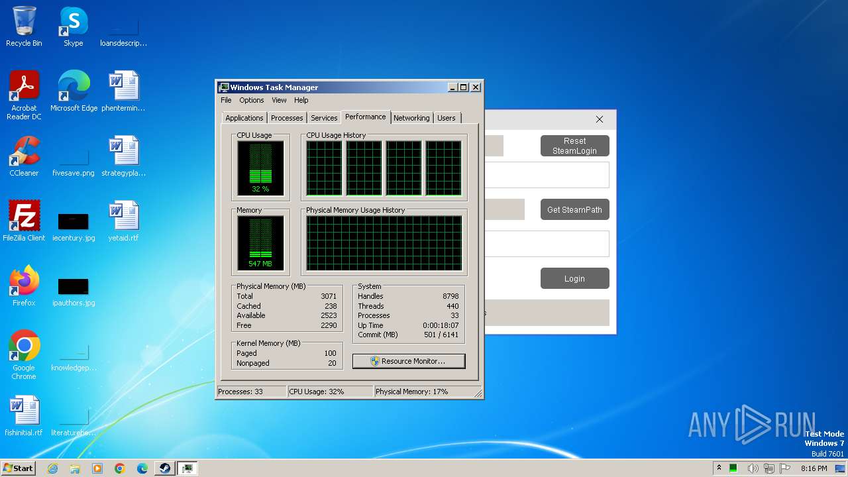The height and width of the screenshot is (477, 848).
Task: Open the Task Manager File menu
Action: point(226,100)
